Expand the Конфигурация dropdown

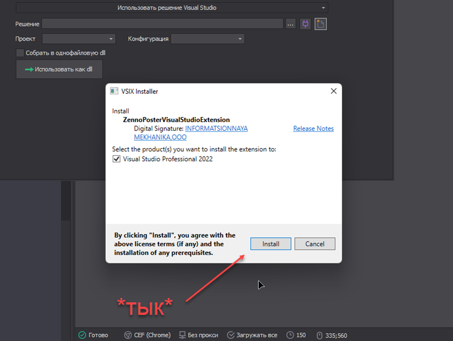pos(208,39)
